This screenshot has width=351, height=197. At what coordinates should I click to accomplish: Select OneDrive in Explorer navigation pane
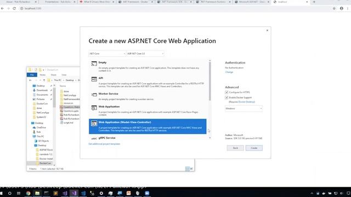coord(41,128)
